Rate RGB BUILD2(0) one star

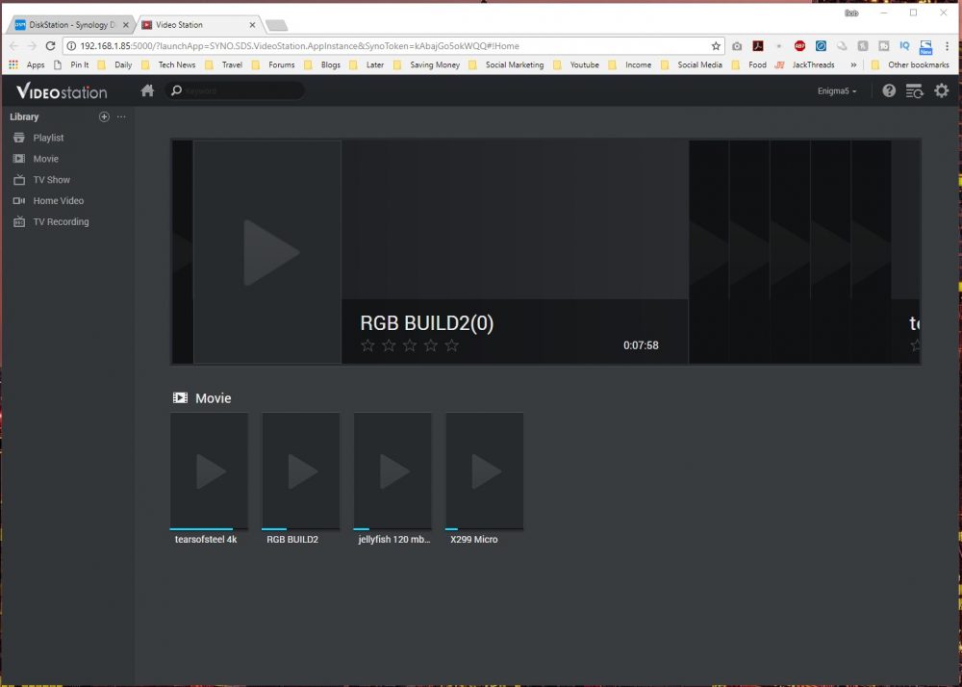[367, 345]
